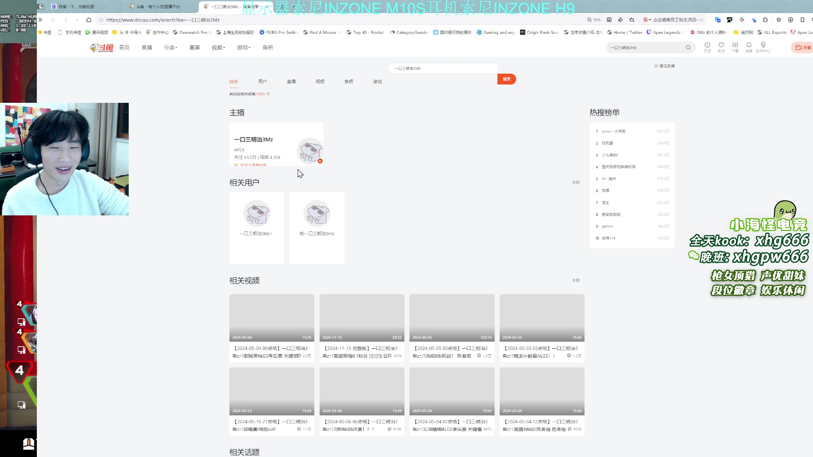Screen dimensions: 813x457
Task: Switch to the 游戏 results tab
Action: (378, 82)
